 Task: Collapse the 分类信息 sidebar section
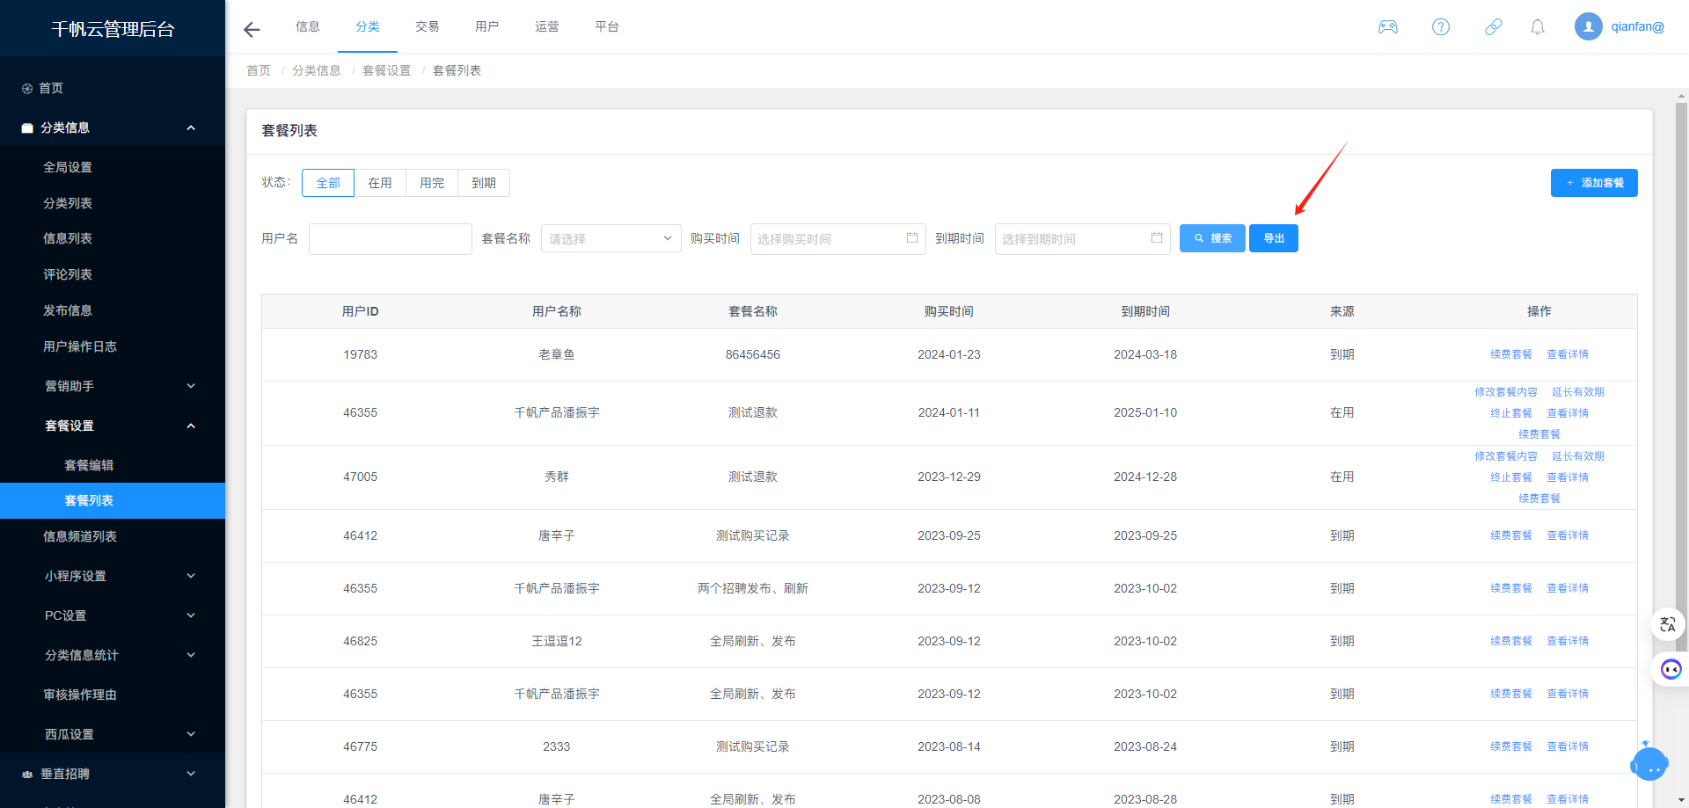click(113, 127)
